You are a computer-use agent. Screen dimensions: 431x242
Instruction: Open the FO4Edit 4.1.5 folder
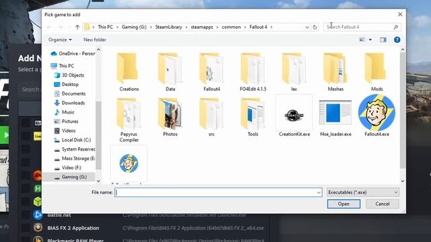click(x=253, y=72)
